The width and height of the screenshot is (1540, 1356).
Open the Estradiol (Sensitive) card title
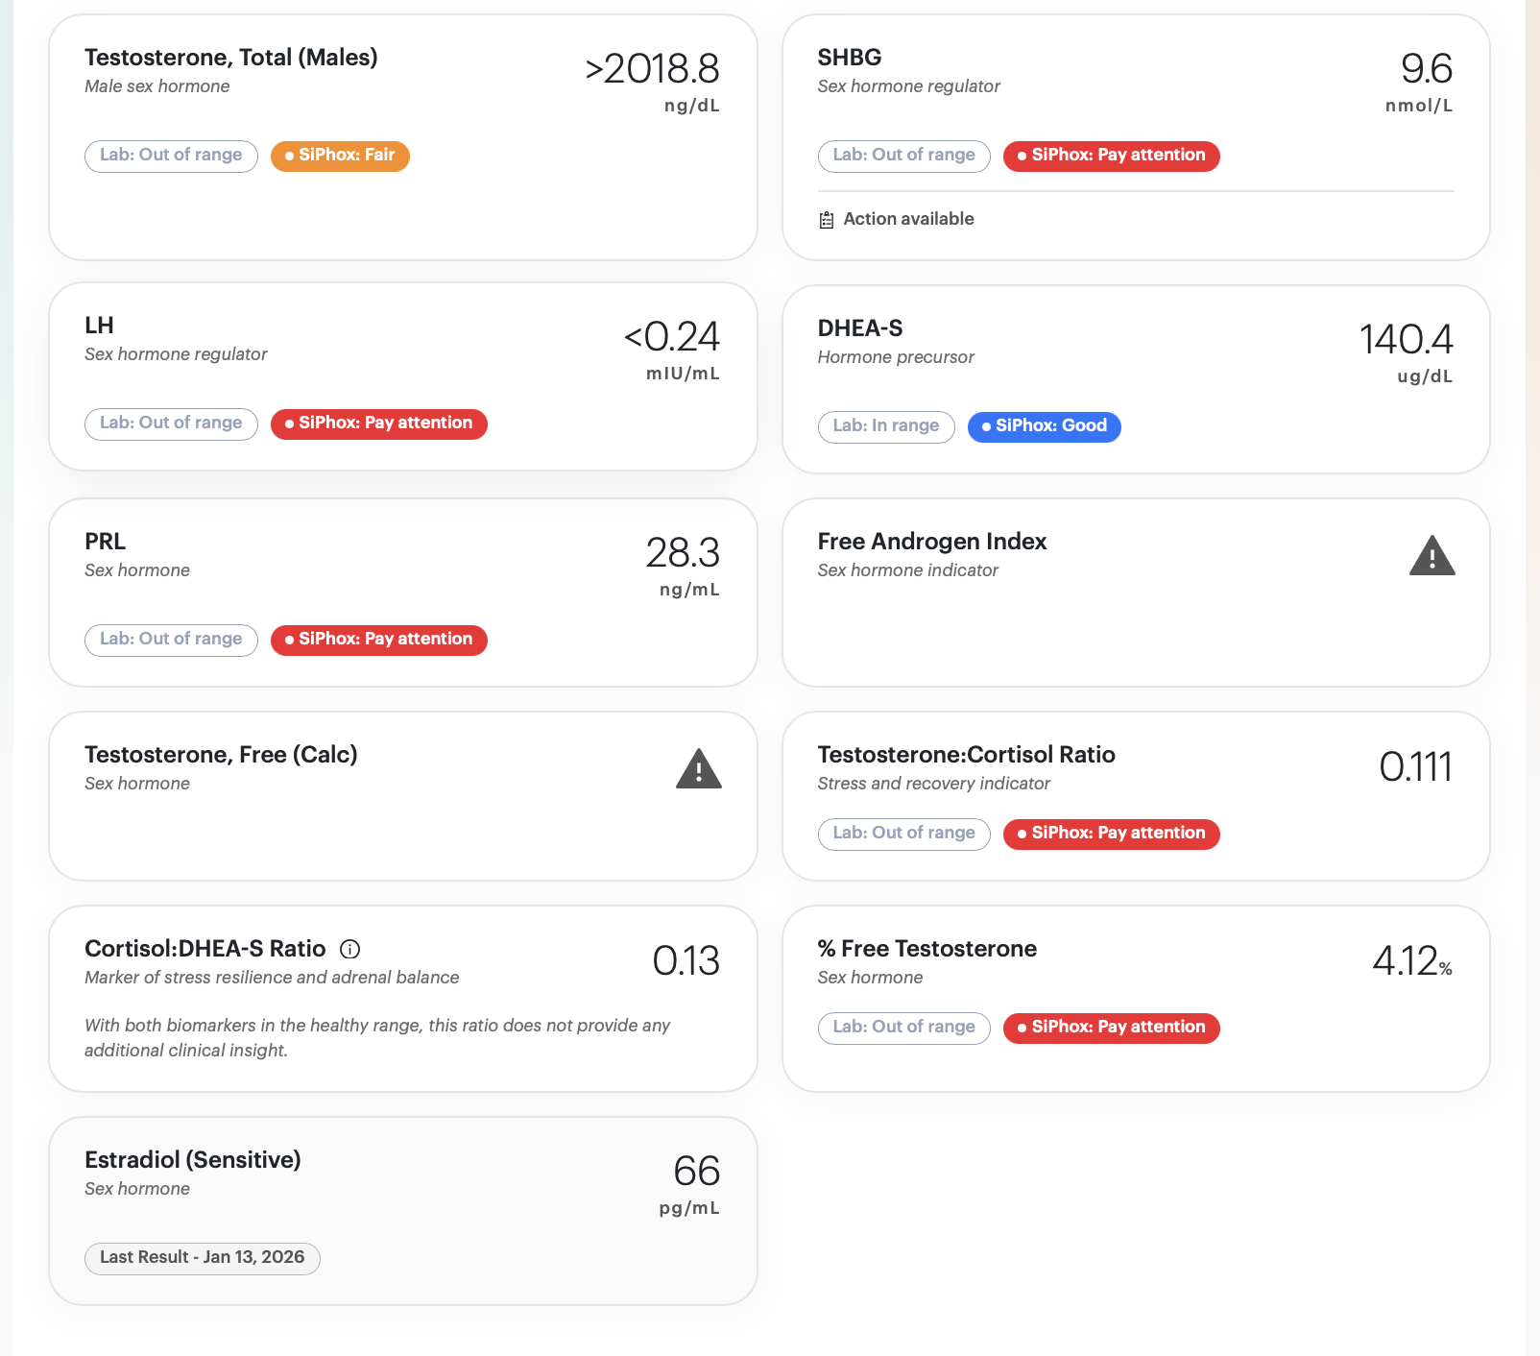click(x=193, y=1160)
